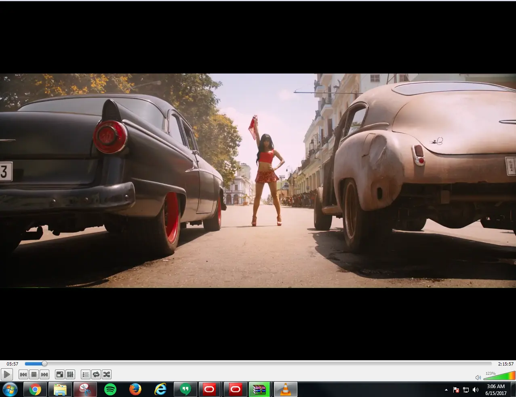Toggle shuffle random playback
This screenshot has width=516, height=397.
pyautogui.click(x=106, y=374)
